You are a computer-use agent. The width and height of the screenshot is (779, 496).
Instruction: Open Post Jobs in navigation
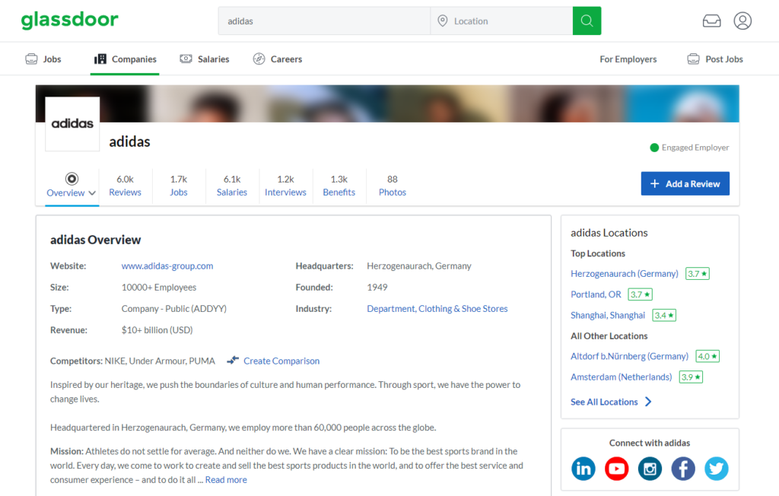[x=715, y=59]
